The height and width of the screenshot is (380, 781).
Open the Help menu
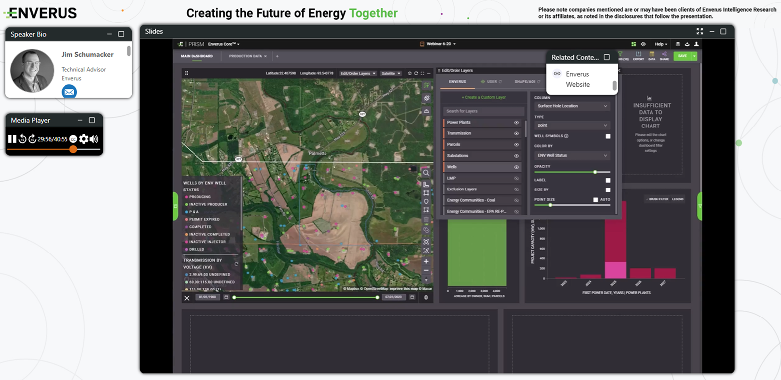pyautogui.click(x=661, y=44)
